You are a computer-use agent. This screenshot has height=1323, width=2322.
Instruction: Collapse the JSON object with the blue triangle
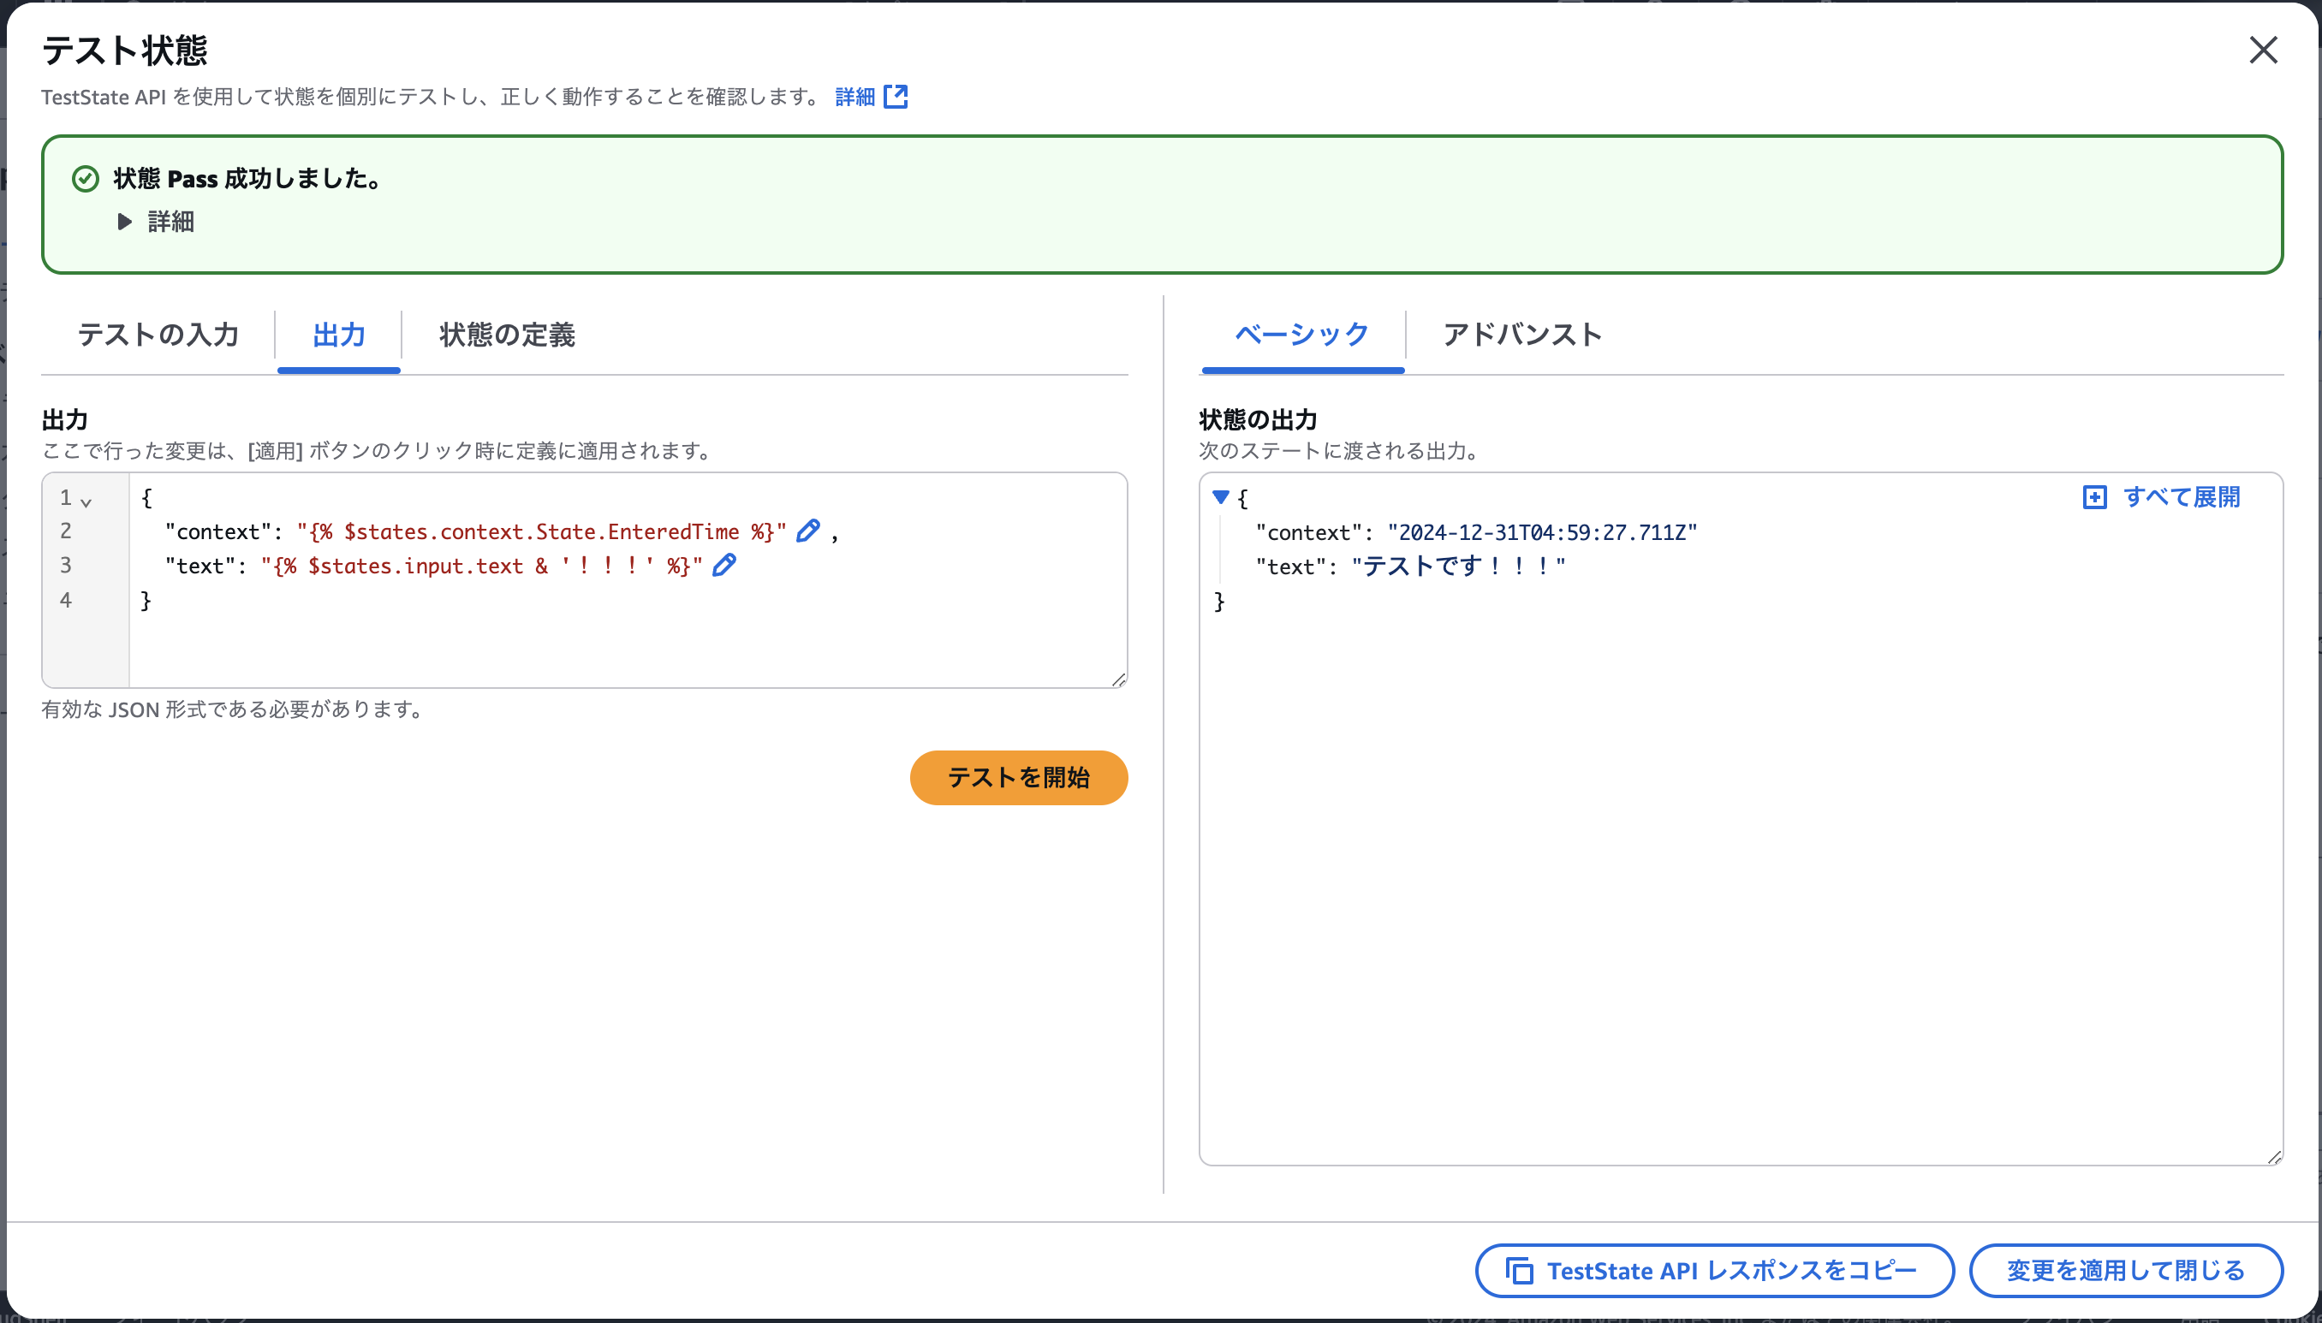(x=1222, y=497)
